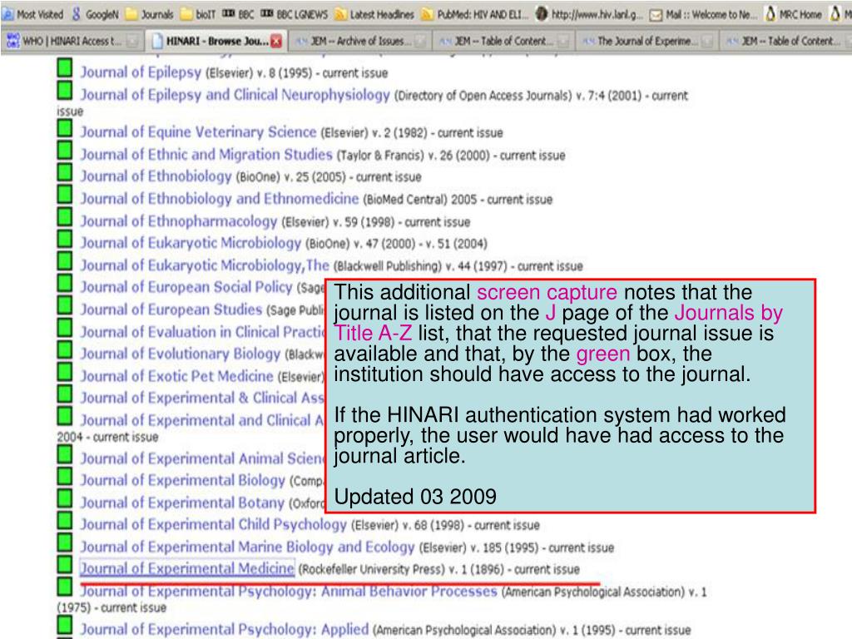The image size is (852, 639).
Task: Open the Journals bookmark folder
Action: coord(150,14)
